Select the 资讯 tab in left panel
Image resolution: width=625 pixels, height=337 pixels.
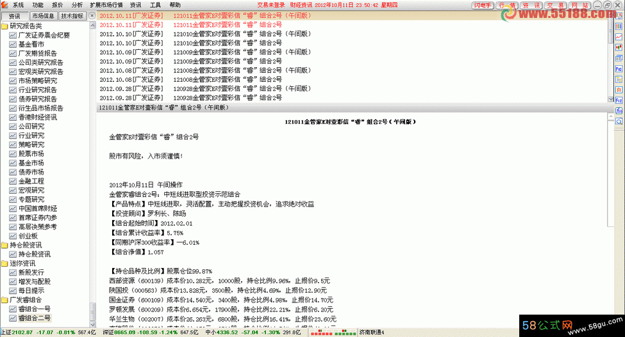pos(14,16)
